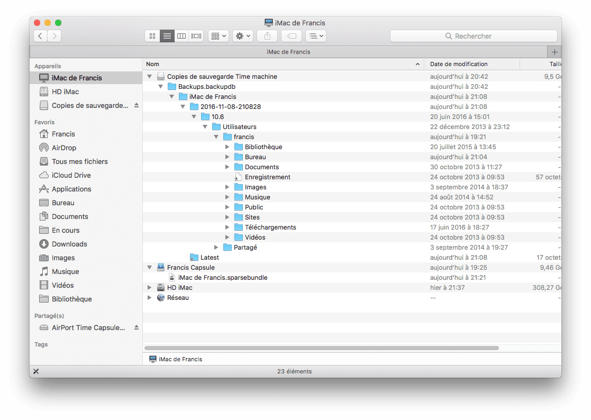This screenshot has width=591, height=420.
Task: Collapse the Francis Capsule volume
Action: point(150,268)
